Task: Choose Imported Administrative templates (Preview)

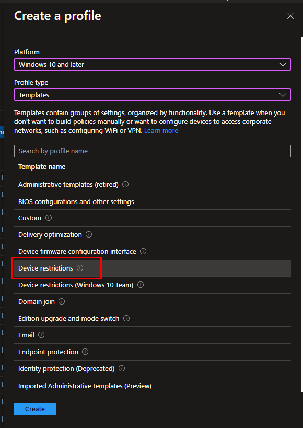Action: 153,386
